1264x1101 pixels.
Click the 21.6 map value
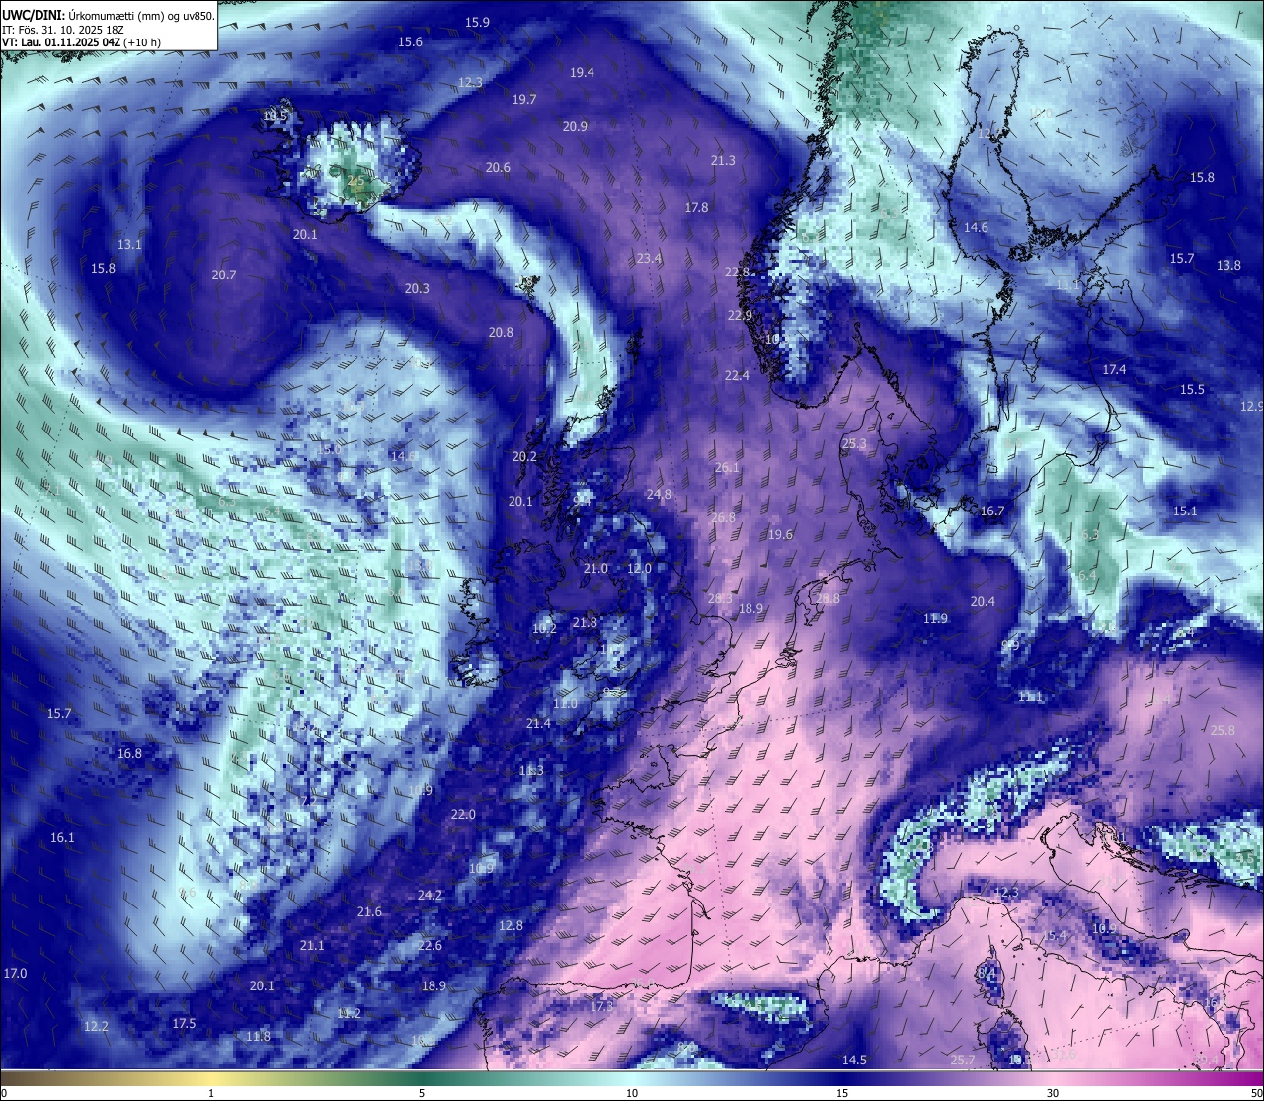[369, 911]
